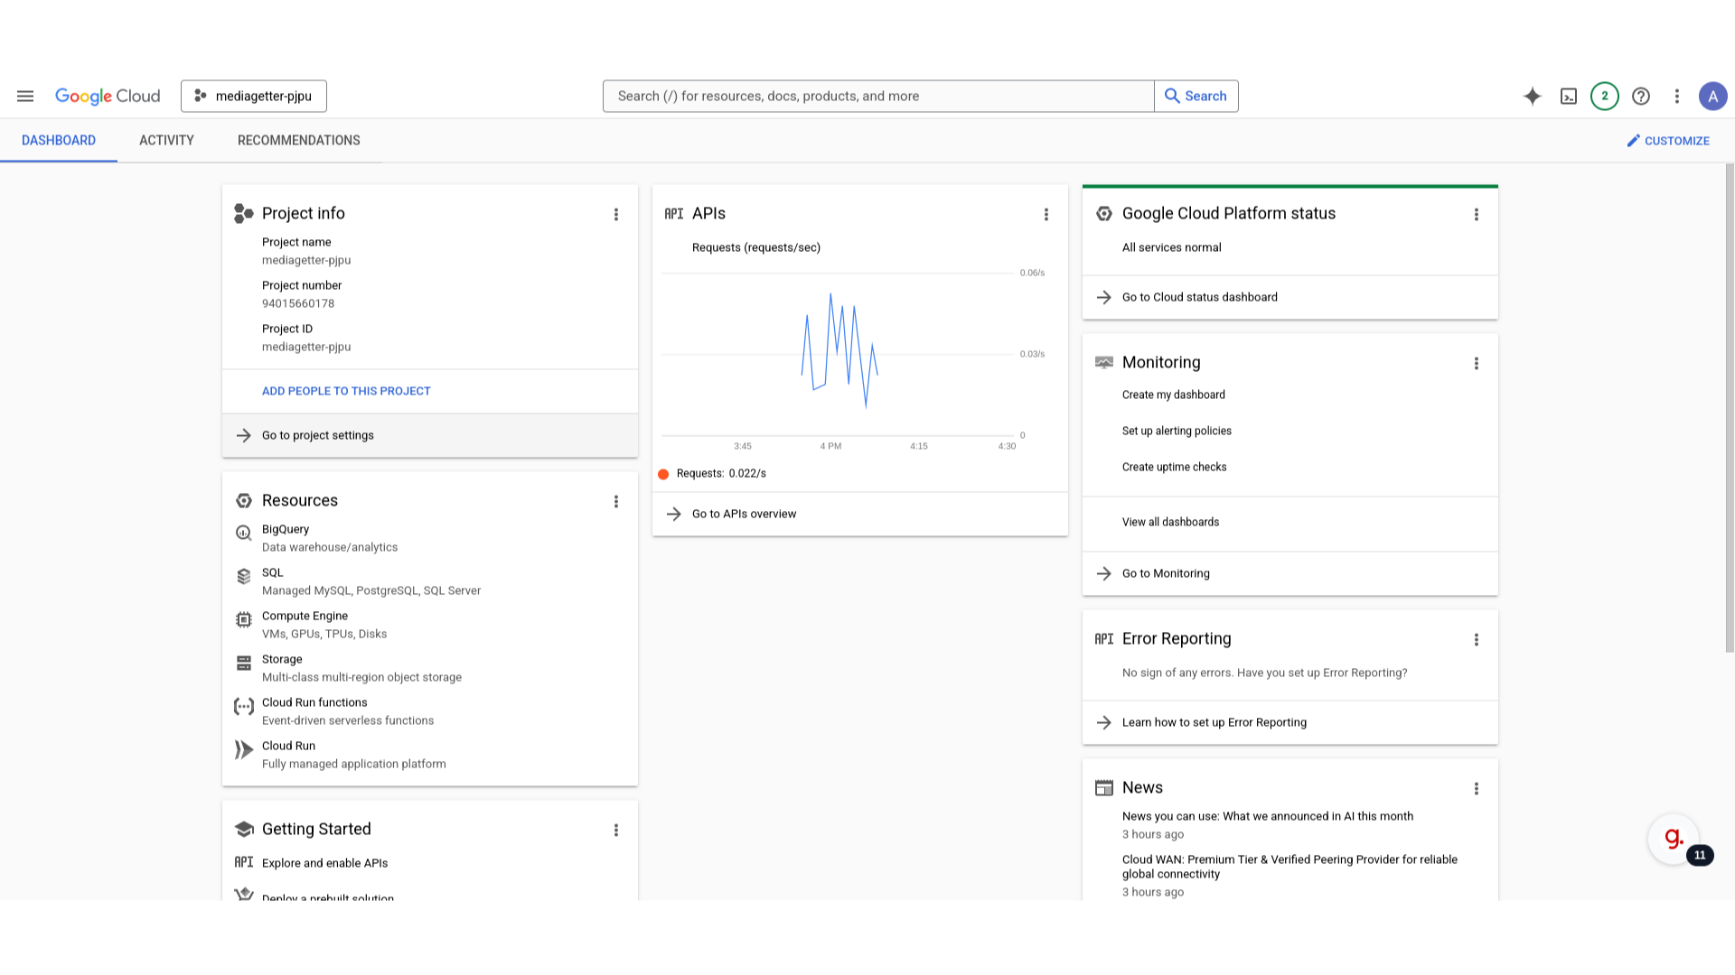Open Resources card options menu
1735x975 pixels.
616,501
